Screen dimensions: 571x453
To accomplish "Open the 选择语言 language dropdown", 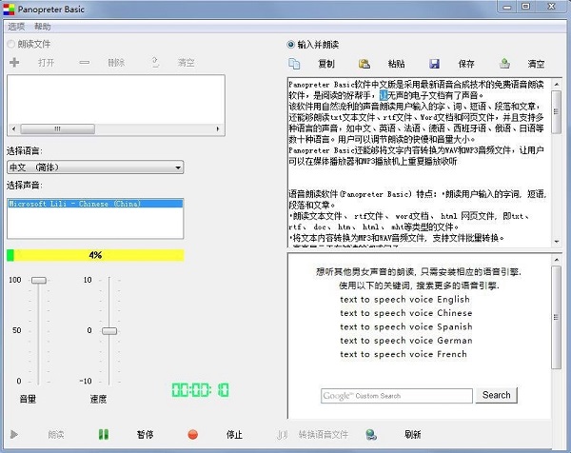I will 95,167.
